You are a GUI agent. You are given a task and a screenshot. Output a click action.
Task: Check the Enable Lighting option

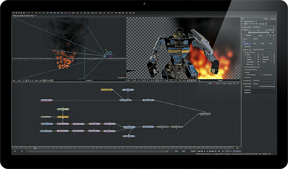(245, 75)
